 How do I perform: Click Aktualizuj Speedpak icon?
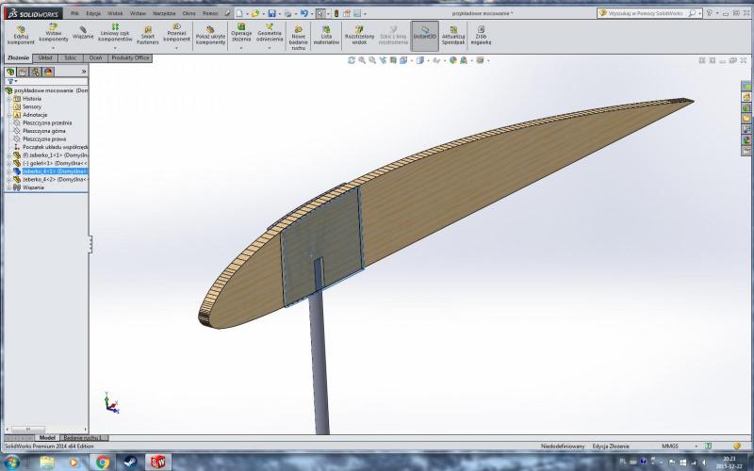click(453, 36)
